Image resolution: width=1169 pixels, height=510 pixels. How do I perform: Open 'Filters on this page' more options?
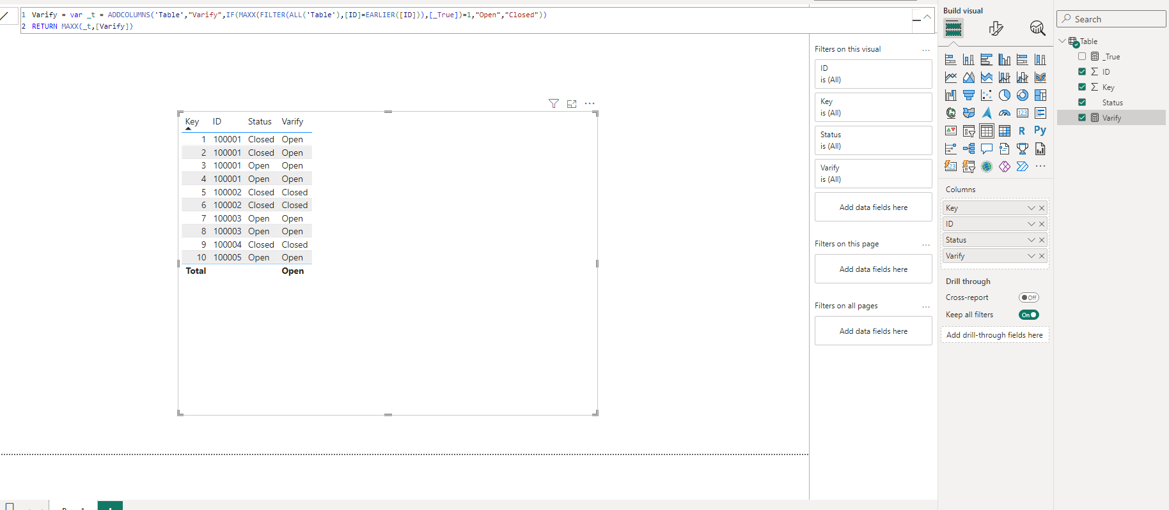coord(925,244)
